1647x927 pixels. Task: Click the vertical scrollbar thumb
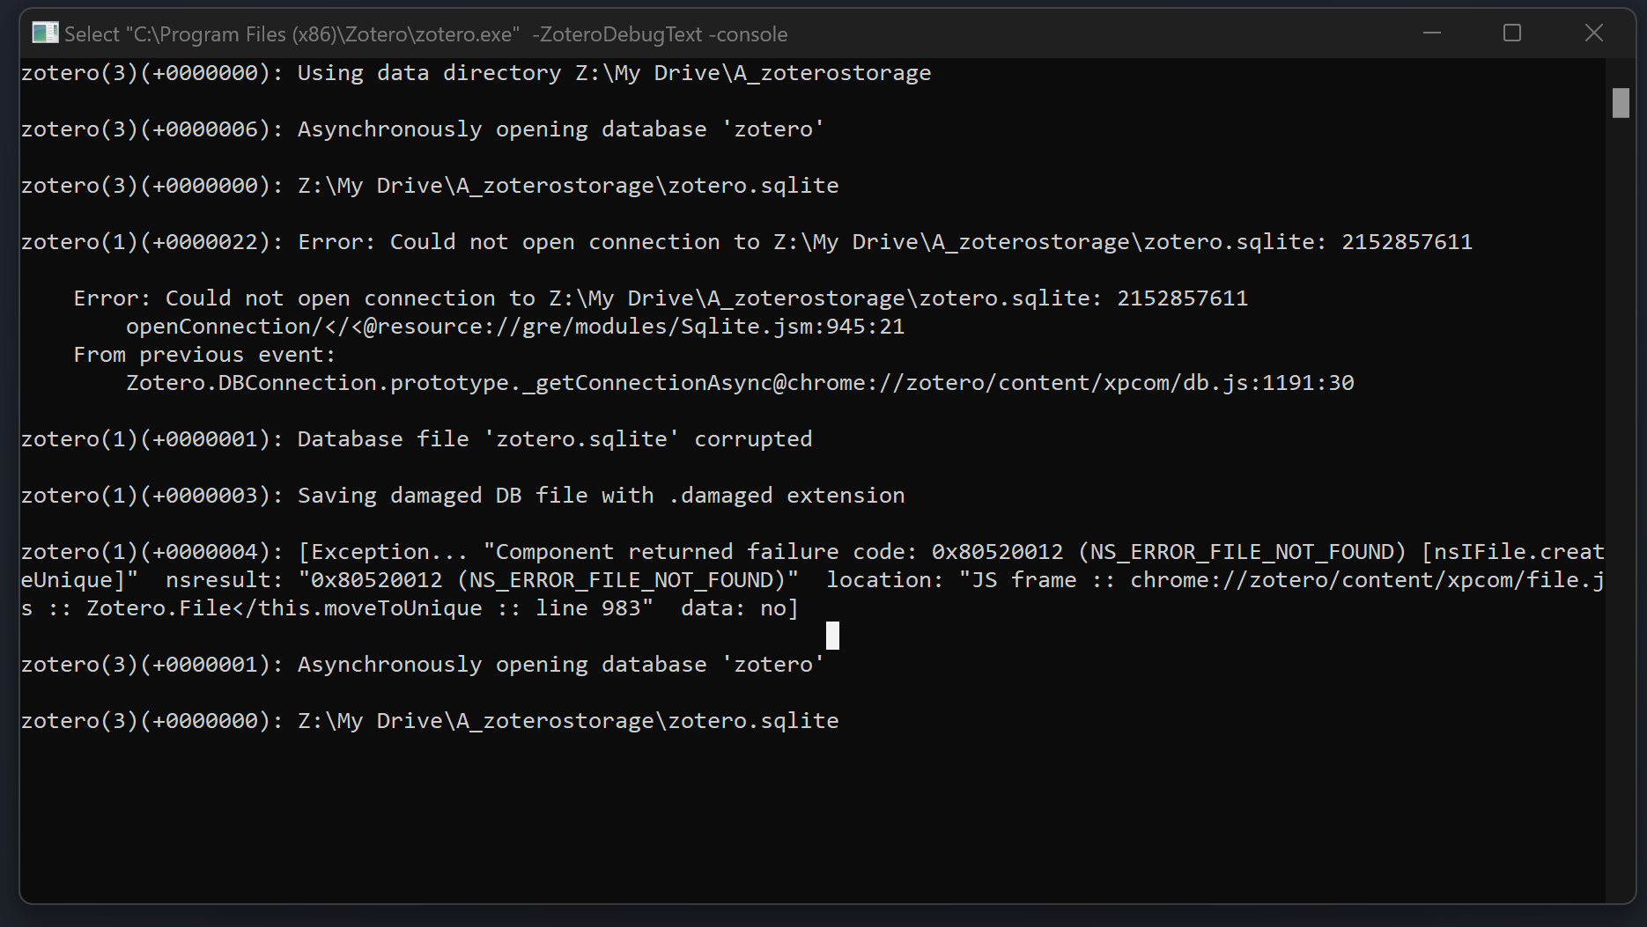pos(1621,103)
